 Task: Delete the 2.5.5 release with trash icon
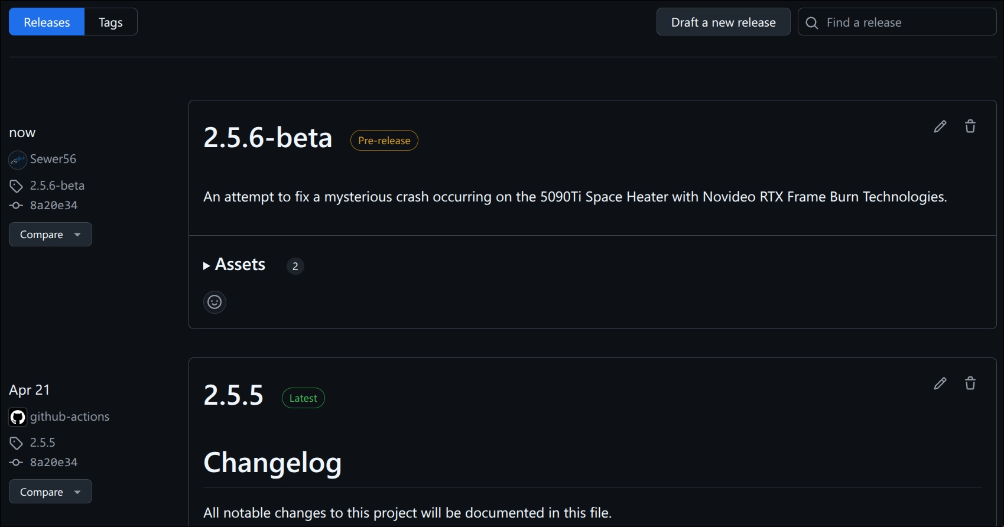(x=970, y=383)
